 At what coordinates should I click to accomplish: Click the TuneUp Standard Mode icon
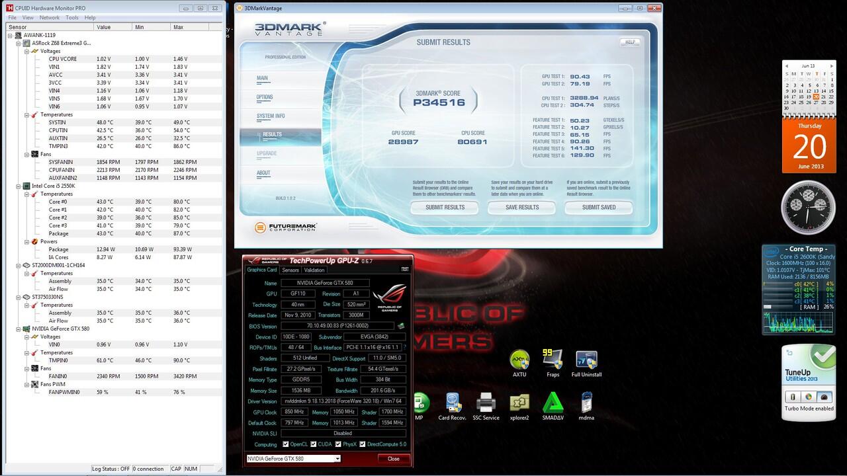[x=808, y=397]
